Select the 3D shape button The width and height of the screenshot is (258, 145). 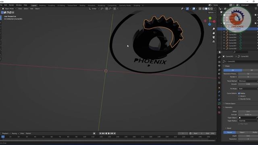250,70
